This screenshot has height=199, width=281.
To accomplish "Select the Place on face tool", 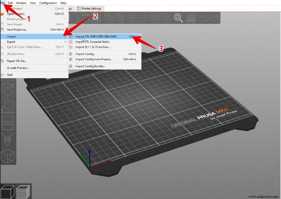I will (8, 106).
